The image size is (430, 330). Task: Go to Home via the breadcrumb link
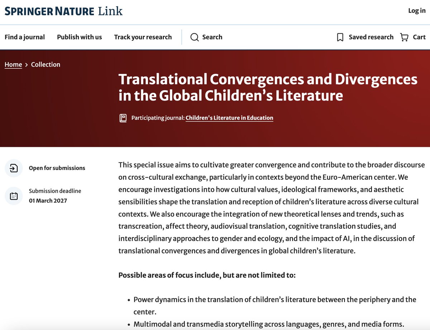13,64
